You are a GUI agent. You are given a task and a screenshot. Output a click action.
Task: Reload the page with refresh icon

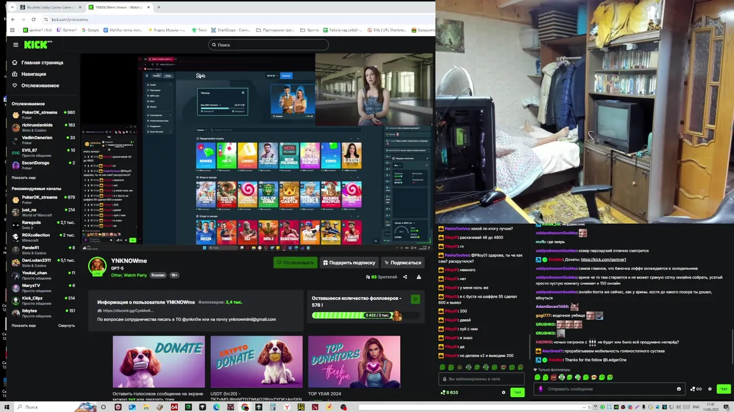[33, 19]
